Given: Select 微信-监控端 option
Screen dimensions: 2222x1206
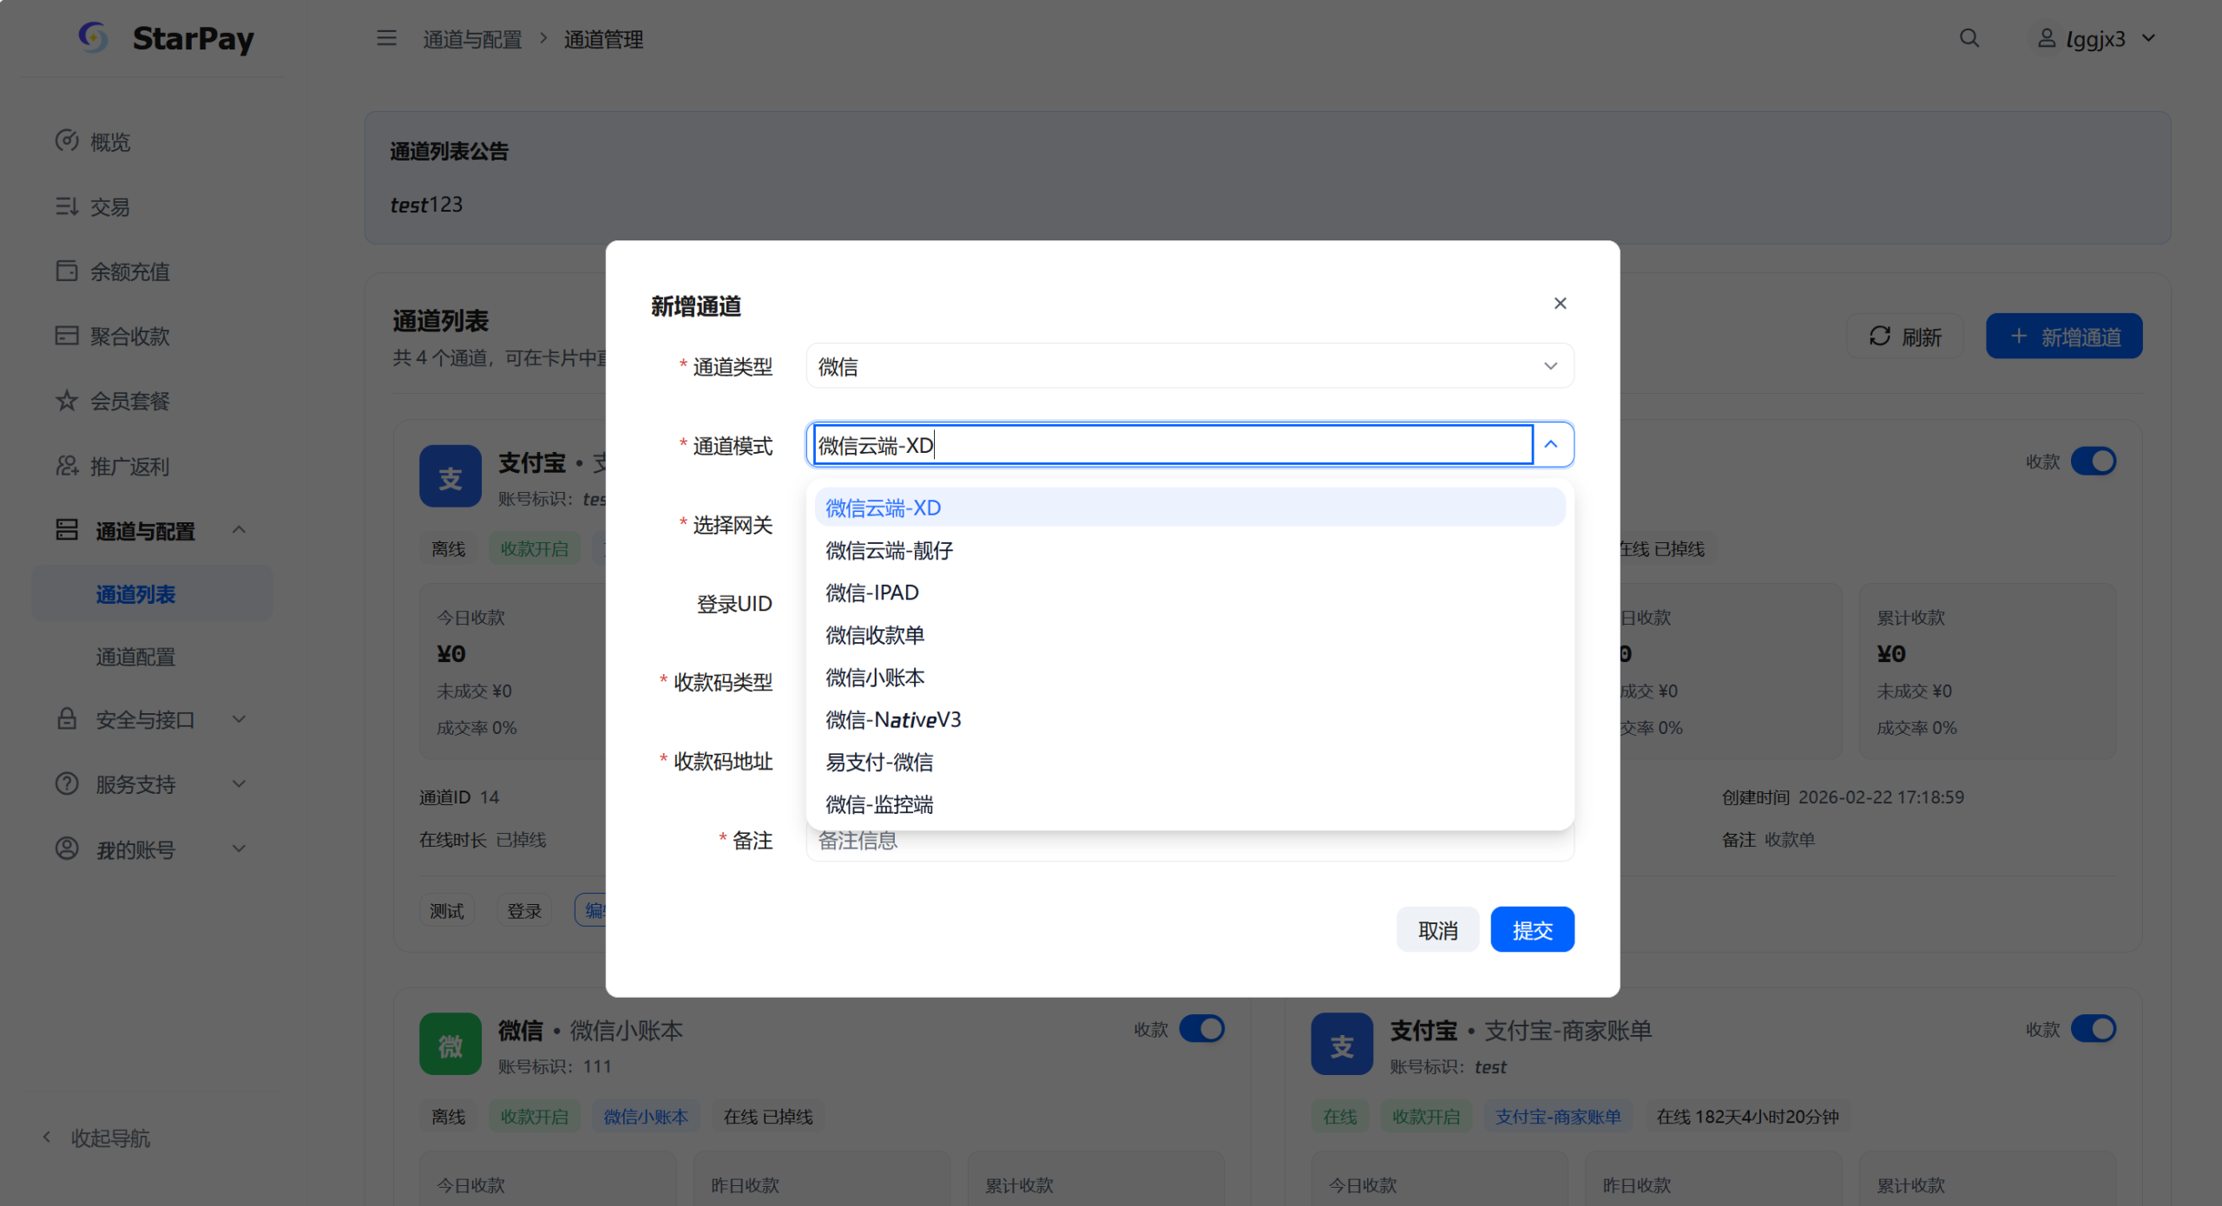Looking at the screenshot, I should pos(1190,805).
